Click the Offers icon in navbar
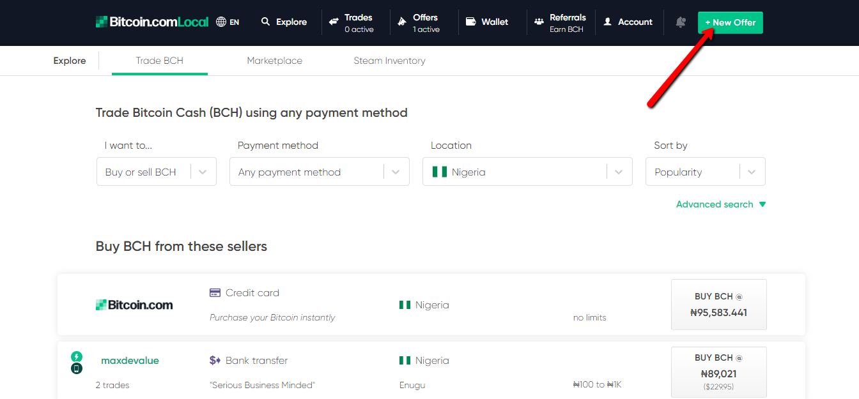859x399 pixels. [402, 22]
